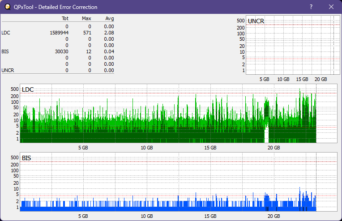342x221 pixels.
Task: Click the Max column header
Action: coord(86,18)
